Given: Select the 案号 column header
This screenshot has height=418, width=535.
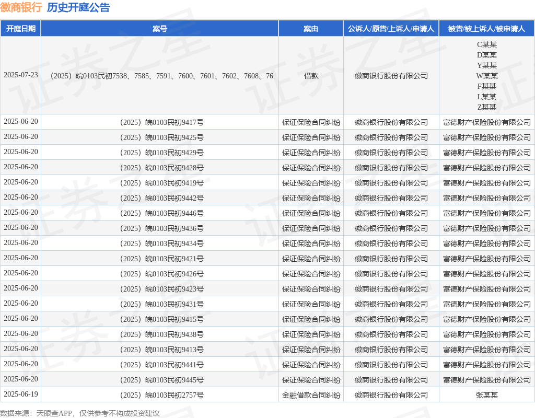Looking at the screenshot, I should click(160, 29).
